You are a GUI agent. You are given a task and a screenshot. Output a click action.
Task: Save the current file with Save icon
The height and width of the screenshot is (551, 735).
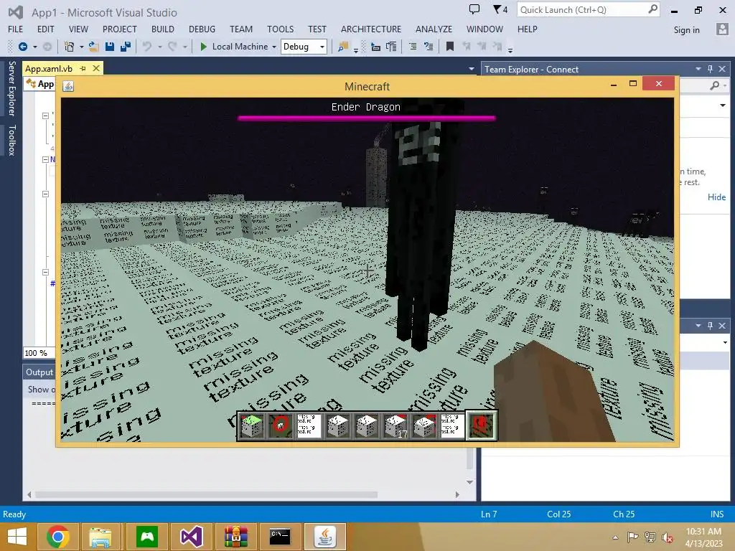(x=110, y=47)
